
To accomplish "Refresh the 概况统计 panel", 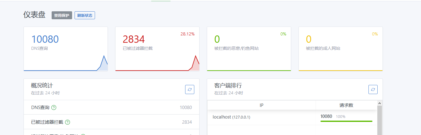I will [190, 89].
